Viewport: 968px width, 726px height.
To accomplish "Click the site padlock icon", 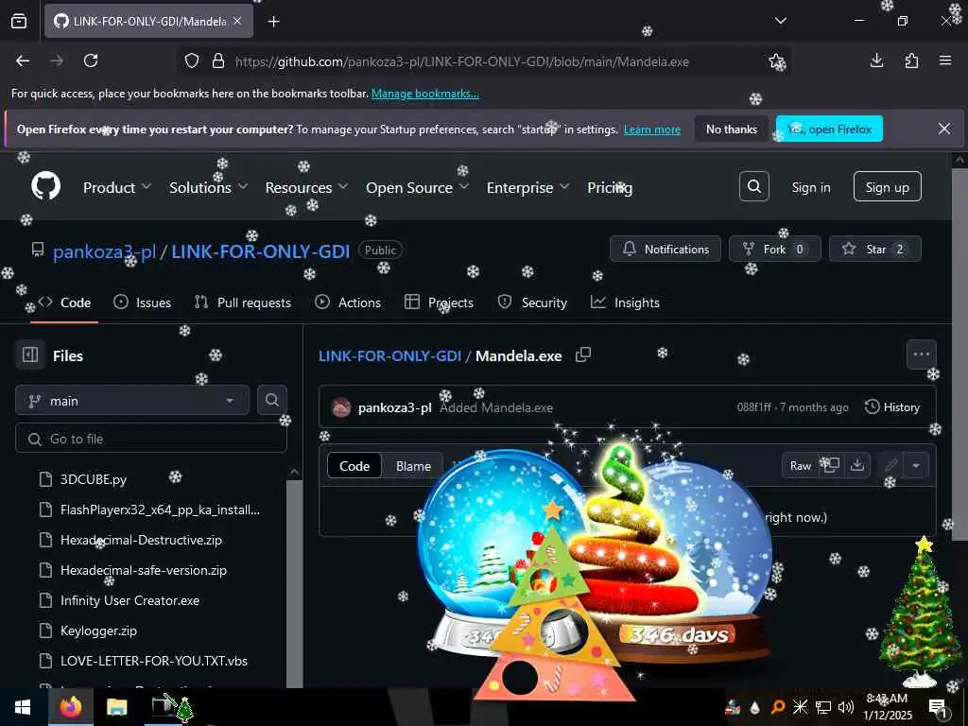I will tap(218, 61).
